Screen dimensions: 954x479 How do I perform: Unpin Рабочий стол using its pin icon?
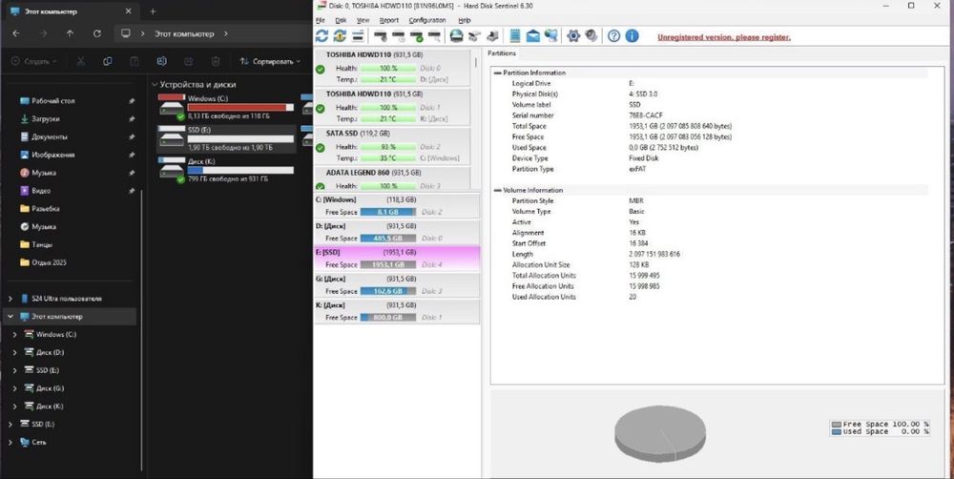click(132, 101)
